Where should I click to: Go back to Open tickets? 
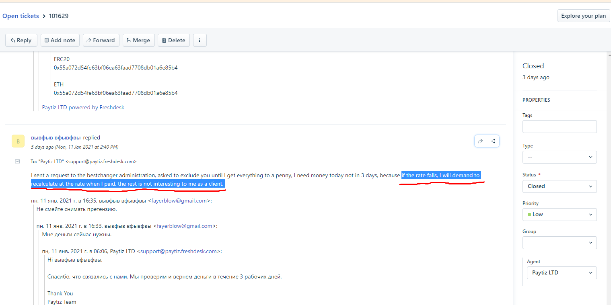pos(21,16)
